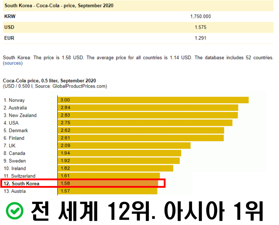The width and height of the screenshot is (279, 225).
Task: Select the 1,750.000 KRW price value
Action: tap(200, 17)
